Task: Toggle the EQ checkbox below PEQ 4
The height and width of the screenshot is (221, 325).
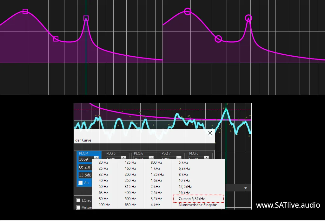Action: [78, 200]
